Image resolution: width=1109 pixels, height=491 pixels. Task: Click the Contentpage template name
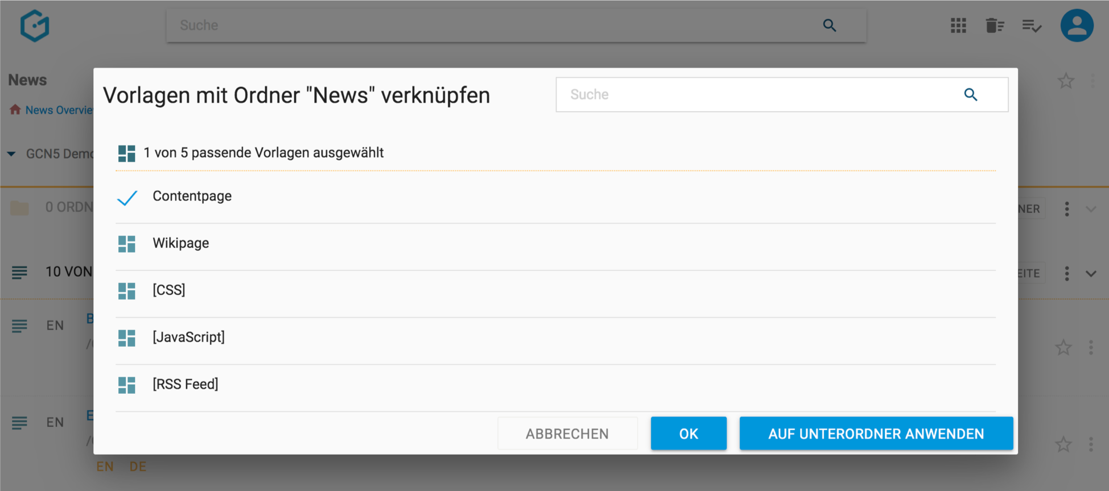pyautogui.click(x=192, y=196)
